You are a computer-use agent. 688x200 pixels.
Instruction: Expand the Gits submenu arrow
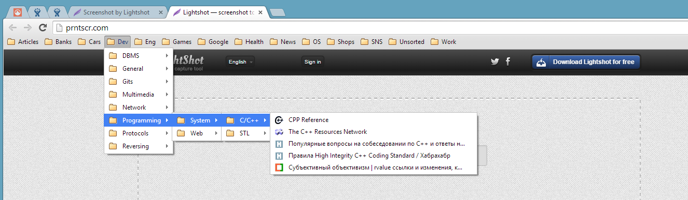pyautogui.click(x=167, y=81)
